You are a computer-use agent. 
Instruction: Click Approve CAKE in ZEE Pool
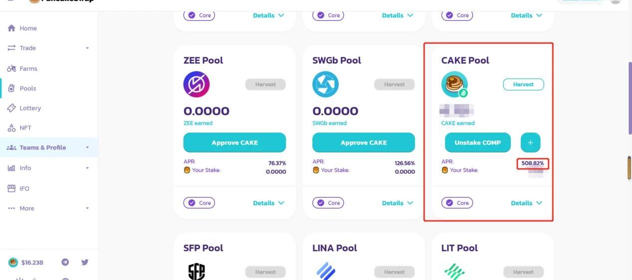pos(234,142)
